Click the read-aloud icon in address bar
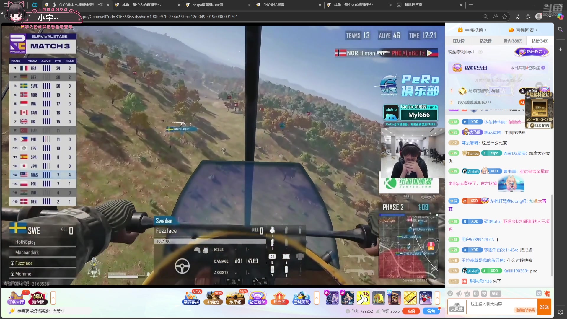 (495, 17)
